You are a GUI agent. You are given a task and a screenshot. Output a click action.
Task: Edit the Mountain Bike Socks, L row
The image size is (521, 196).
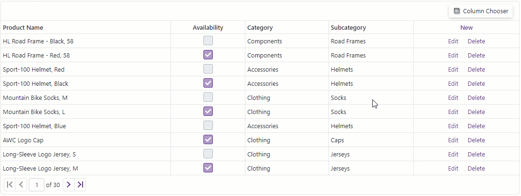pos(453,112)
